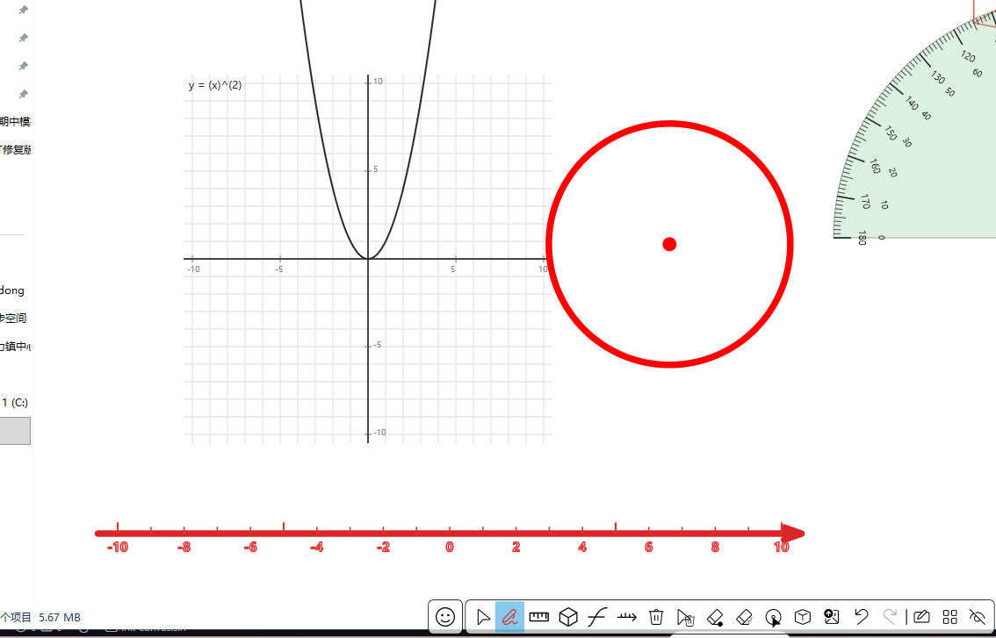This screenshot has height=638, width=996.
Task: Click the insert image icon
Action: pyautogui.click(x=832, y=616)
